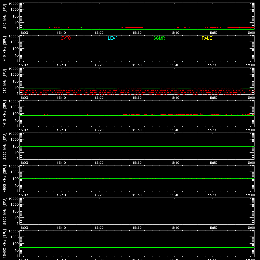Click 15:50 time label under 610 MHz panel
The height and width of the screenshot is (260, 260).
(213, 98)
